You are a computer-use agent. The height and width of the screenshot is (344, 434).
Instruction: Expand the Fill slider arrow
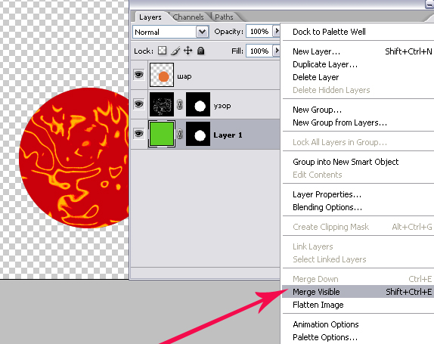tap(277, 51)
